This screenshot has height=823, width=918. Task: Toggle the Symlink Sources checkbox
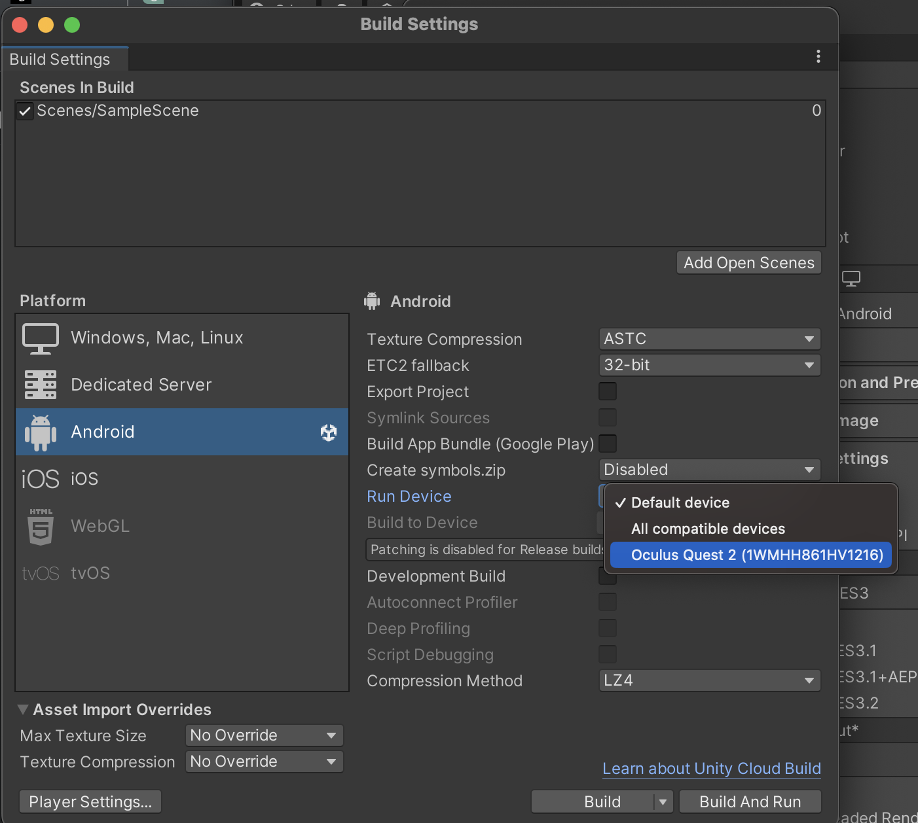pos(608,417)
